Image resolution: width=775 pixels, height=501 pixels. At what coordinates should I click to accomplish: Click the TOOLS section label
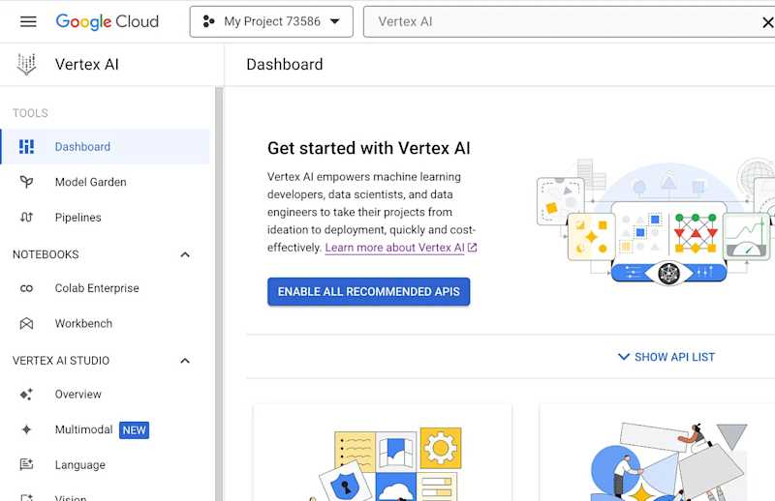[x=30, y=113]
